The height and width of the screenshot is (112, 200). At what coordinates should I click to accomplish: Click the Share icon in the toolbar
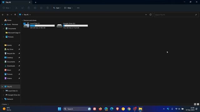41,8
